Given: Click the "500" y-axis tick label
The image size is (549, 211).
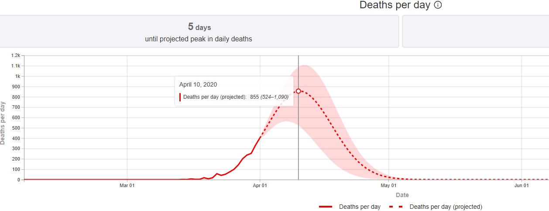Looking at the screenshot, I should coord(16,128).
